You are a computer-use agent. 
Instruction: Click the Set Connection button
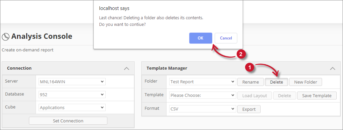coord(68,121)
